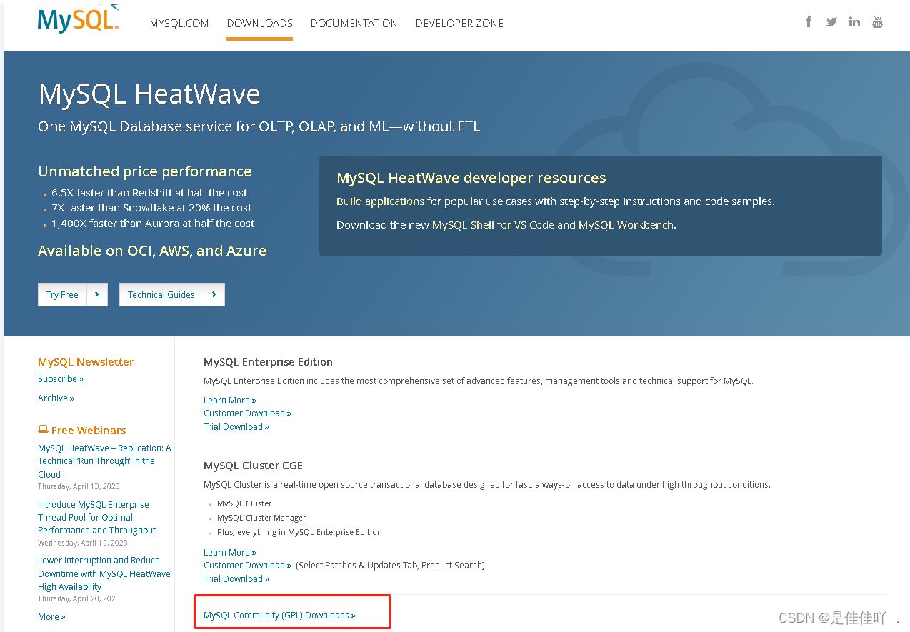Click 'Unmatched price performance' heading

pyautogui.click(x=145, y=171)
